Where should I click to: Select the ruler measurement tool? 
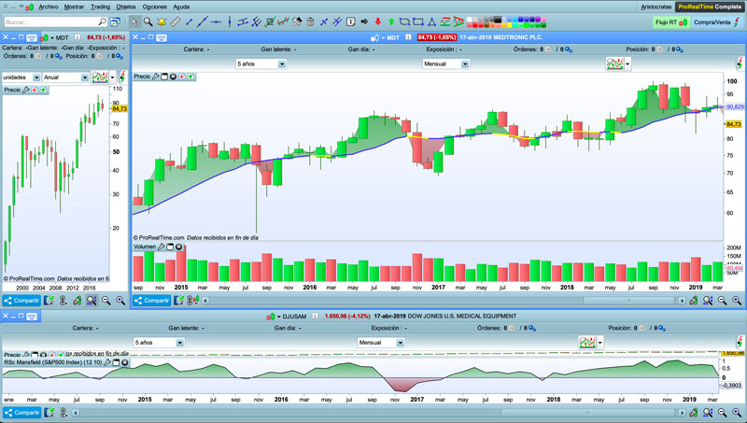coord(176,21)
